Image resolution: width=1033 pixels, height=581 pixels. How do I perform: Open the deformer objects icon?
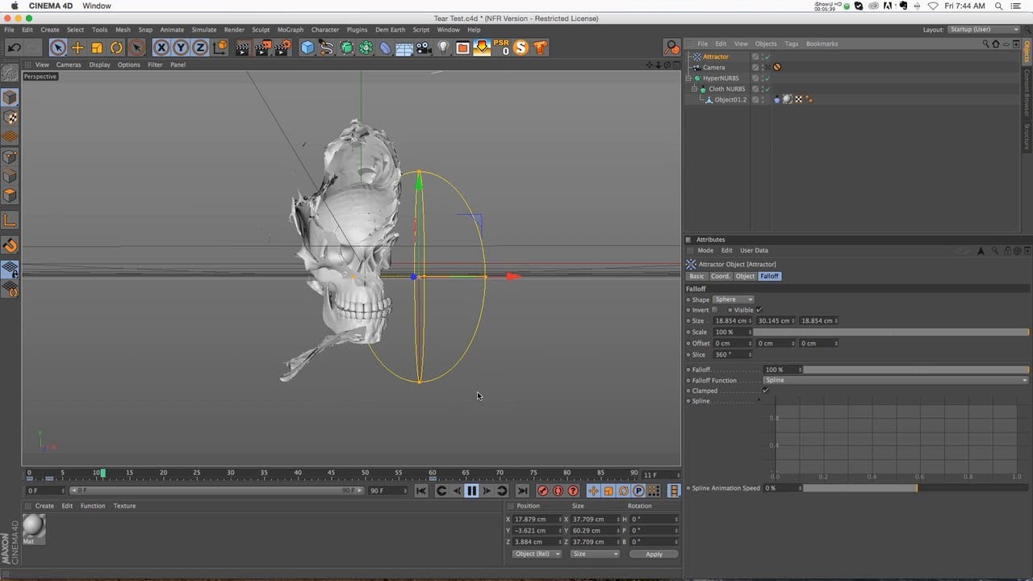tap(385, 48)
